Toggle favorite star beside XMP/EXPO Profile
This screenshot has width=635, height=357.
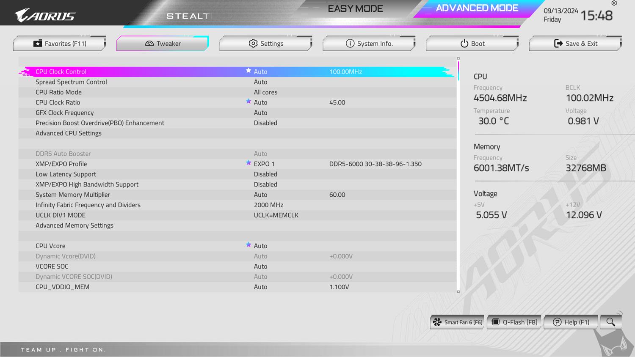(x=248, y=163)
